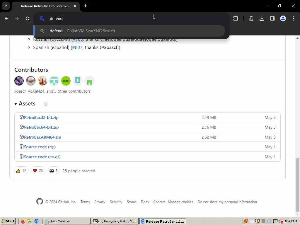Open the teal pixel contributor avatar
Image resolution: width=300 pixels, height=225 pixels.
(x=54, y=81)
